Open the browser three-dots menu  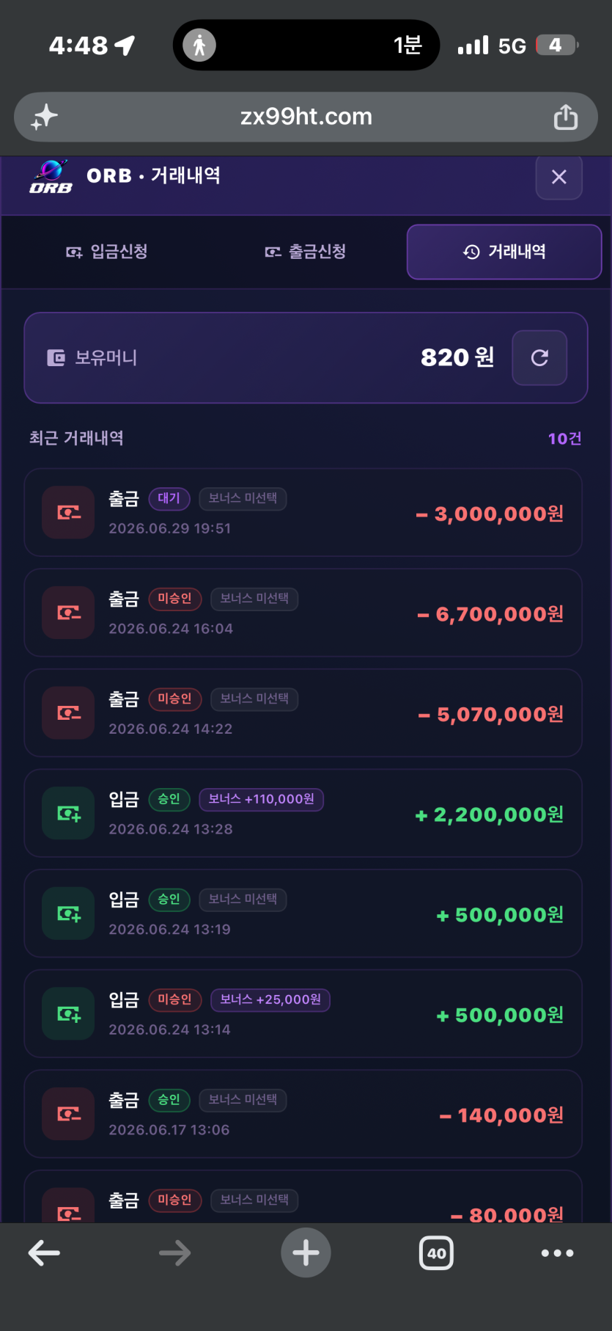(557, 1252)
